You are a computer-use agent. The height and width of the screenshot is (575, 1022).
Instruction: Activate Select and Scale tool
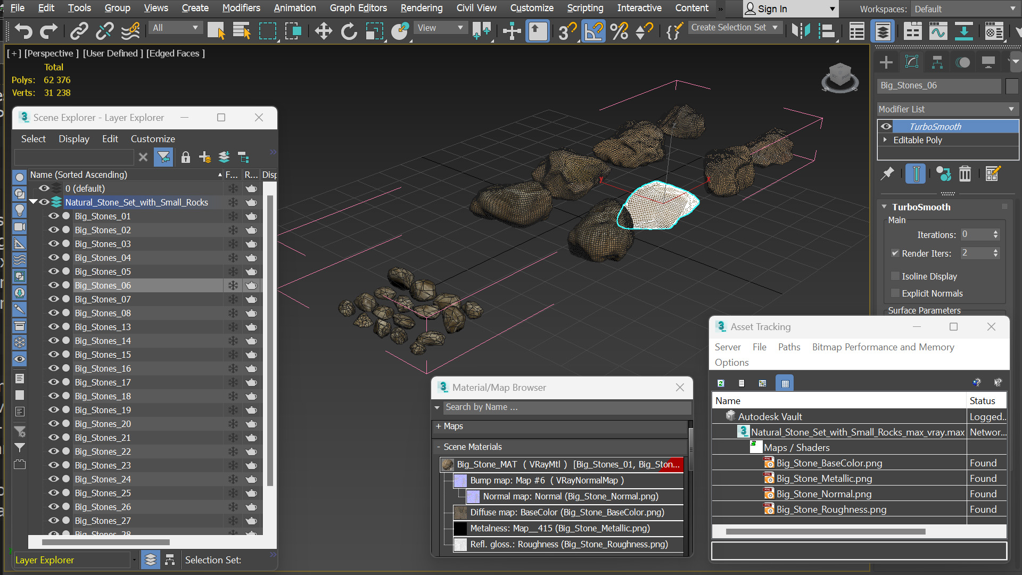tap(374, 31)
